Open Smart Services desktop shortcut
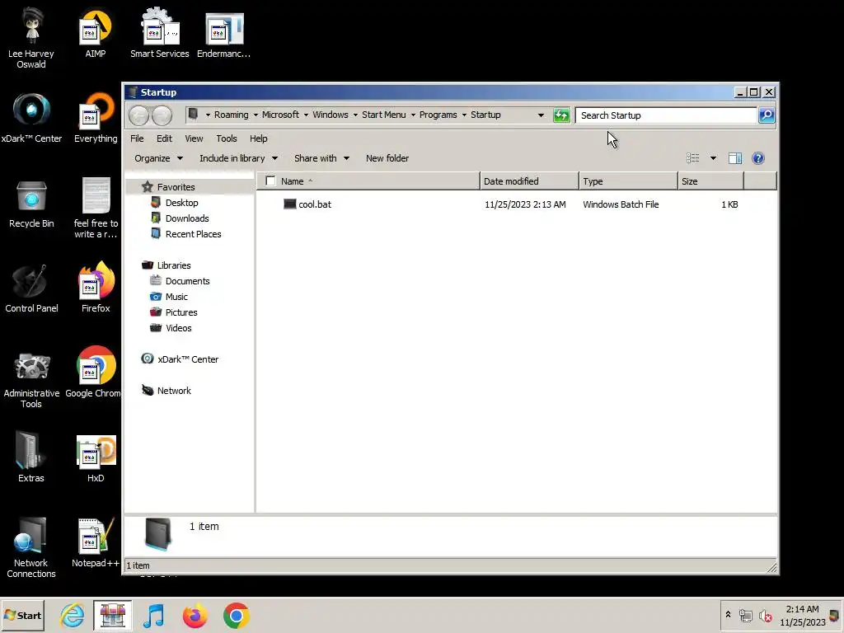844x633 pixels. 159,33
